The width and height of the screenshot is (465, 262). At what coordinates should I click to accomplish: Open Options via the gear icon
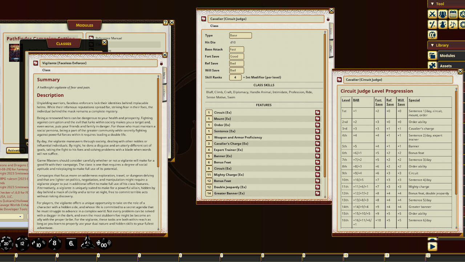coord(462,24)
